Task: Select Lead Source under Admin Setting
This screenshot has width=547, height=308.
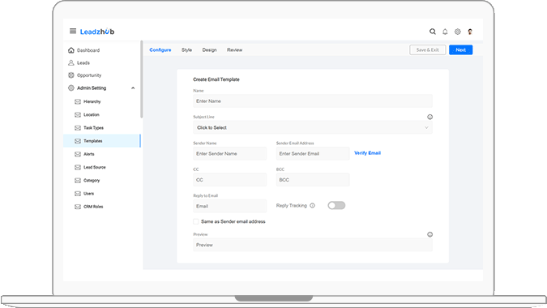Action: [95, 168]
